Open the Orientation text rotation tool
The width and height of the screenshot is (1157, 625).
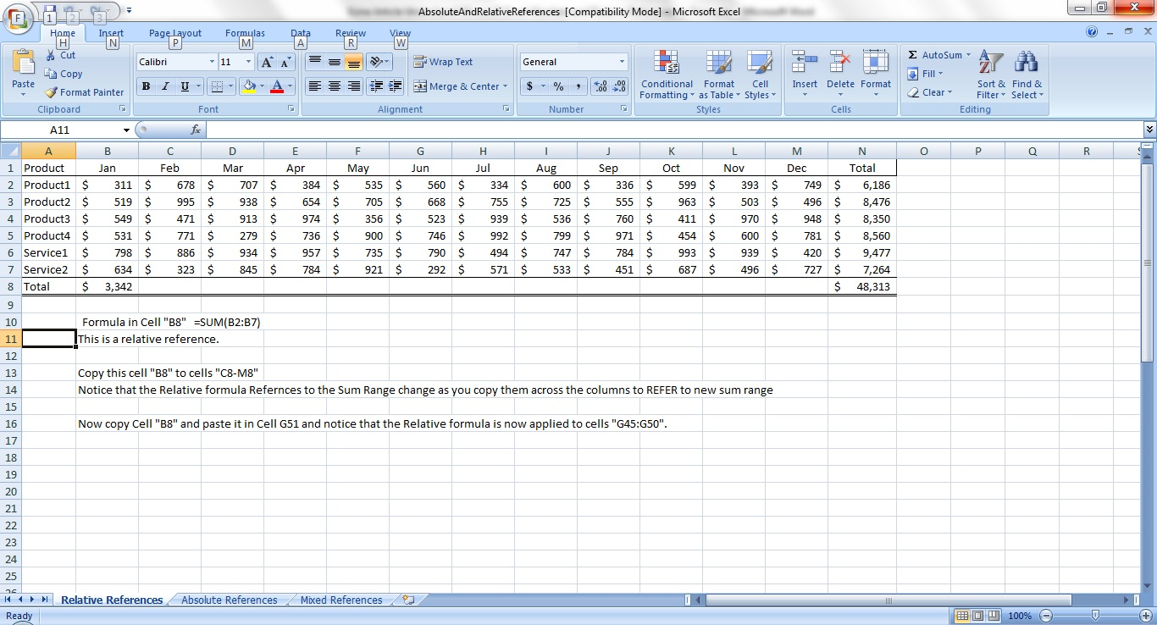pos(379,62)
